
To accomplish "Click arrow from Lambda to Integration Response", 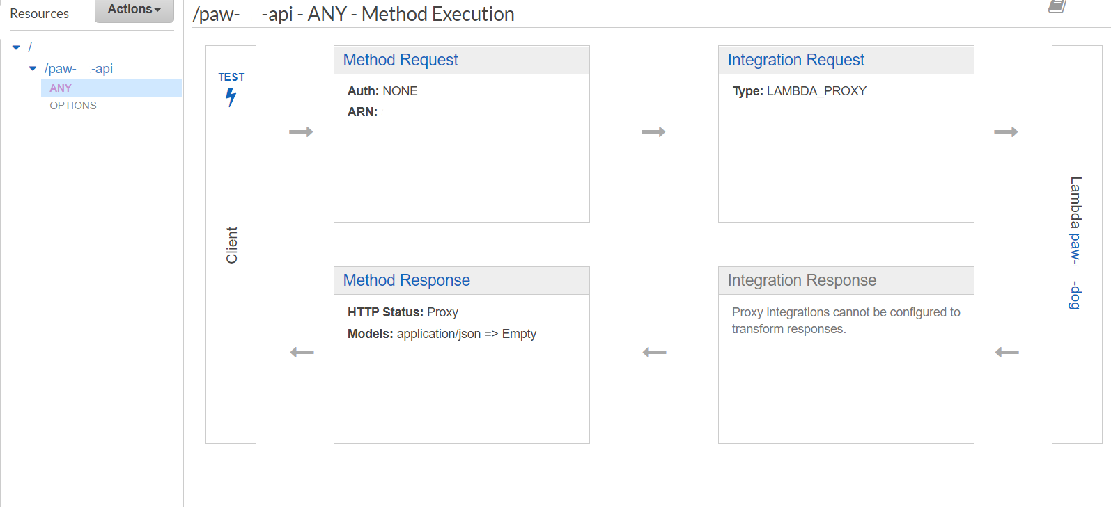I will 1007,353.
